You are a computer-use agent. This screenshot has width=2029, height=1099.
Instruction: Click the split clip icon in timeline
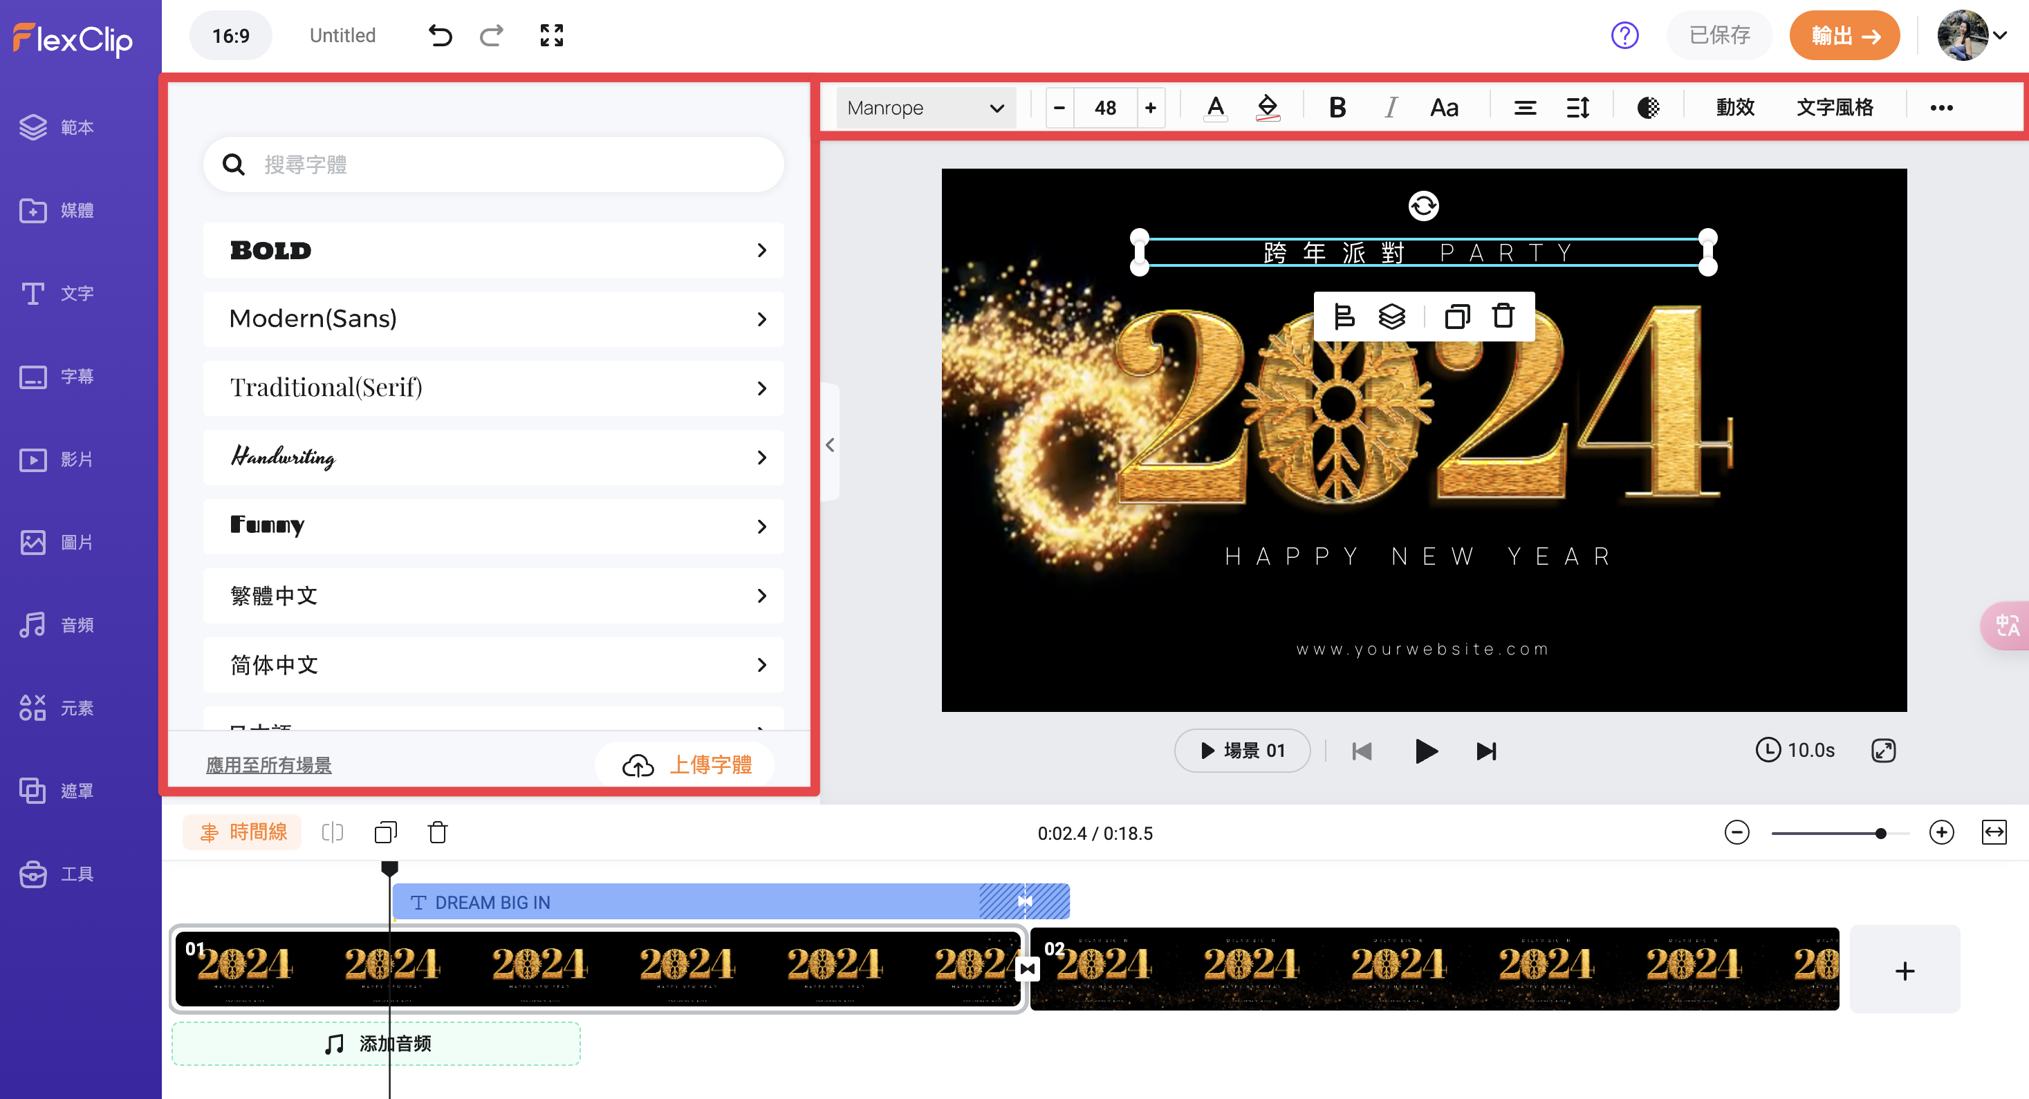[333, 832]
